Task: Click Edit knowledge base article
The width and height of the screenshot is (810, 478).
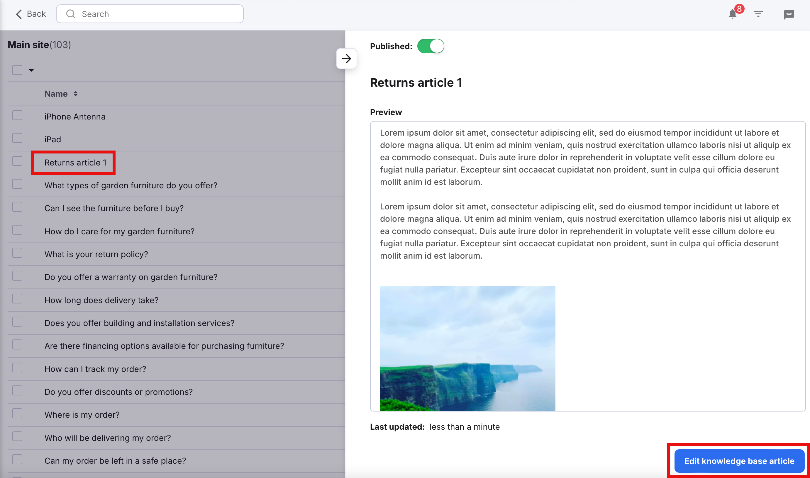Action: (739, 461)
